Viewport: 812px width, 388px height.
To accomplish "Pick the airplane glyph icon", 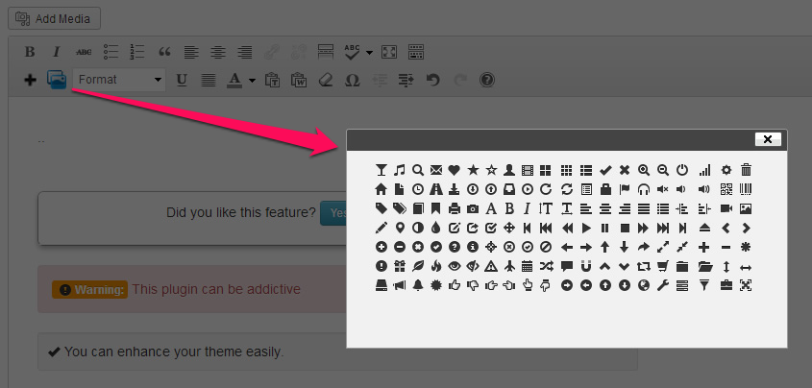I will coord(509,266).
